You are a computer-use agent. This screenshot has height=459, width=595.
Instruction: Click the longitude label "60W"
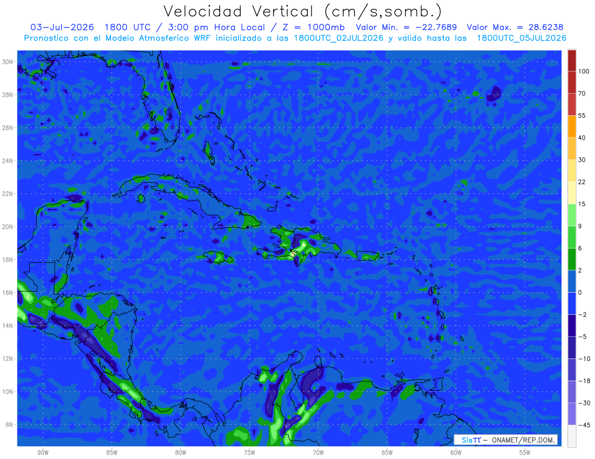pyautogui.click(x=456, y=453)
